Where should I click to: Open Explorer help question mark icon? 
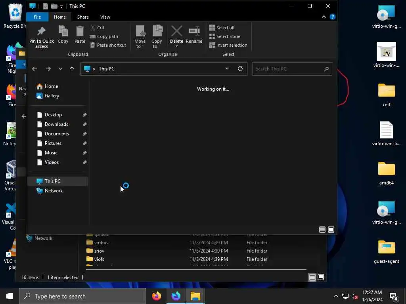(333, 17)
